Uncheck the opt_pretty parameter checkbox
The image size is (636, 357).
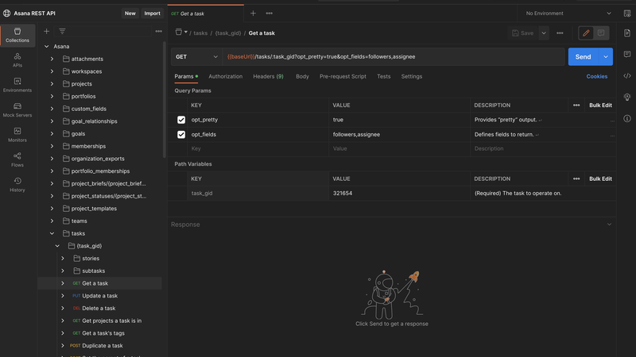coord(181,120)
